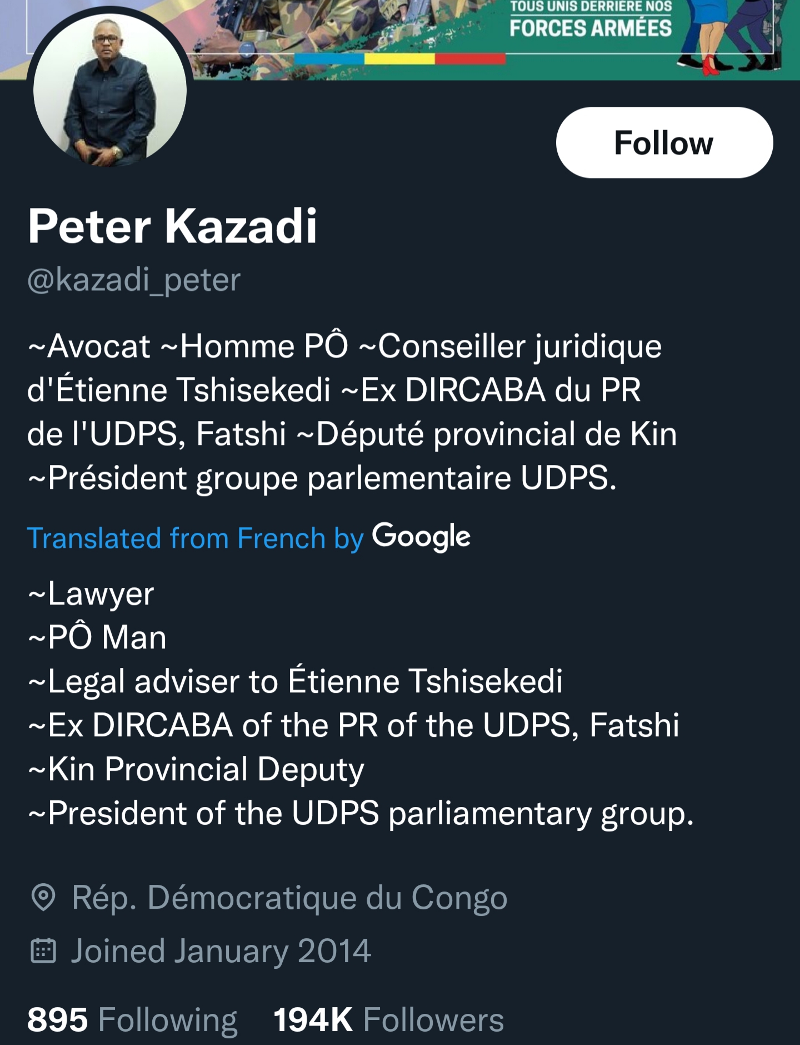Tap the 'Translated from French by' link

coord(195,538)
